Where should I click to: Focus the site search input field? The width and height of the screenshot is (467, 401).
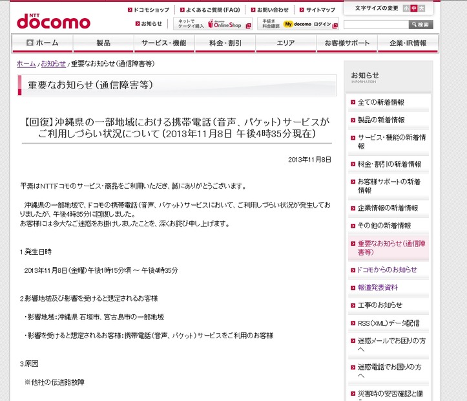376,25
